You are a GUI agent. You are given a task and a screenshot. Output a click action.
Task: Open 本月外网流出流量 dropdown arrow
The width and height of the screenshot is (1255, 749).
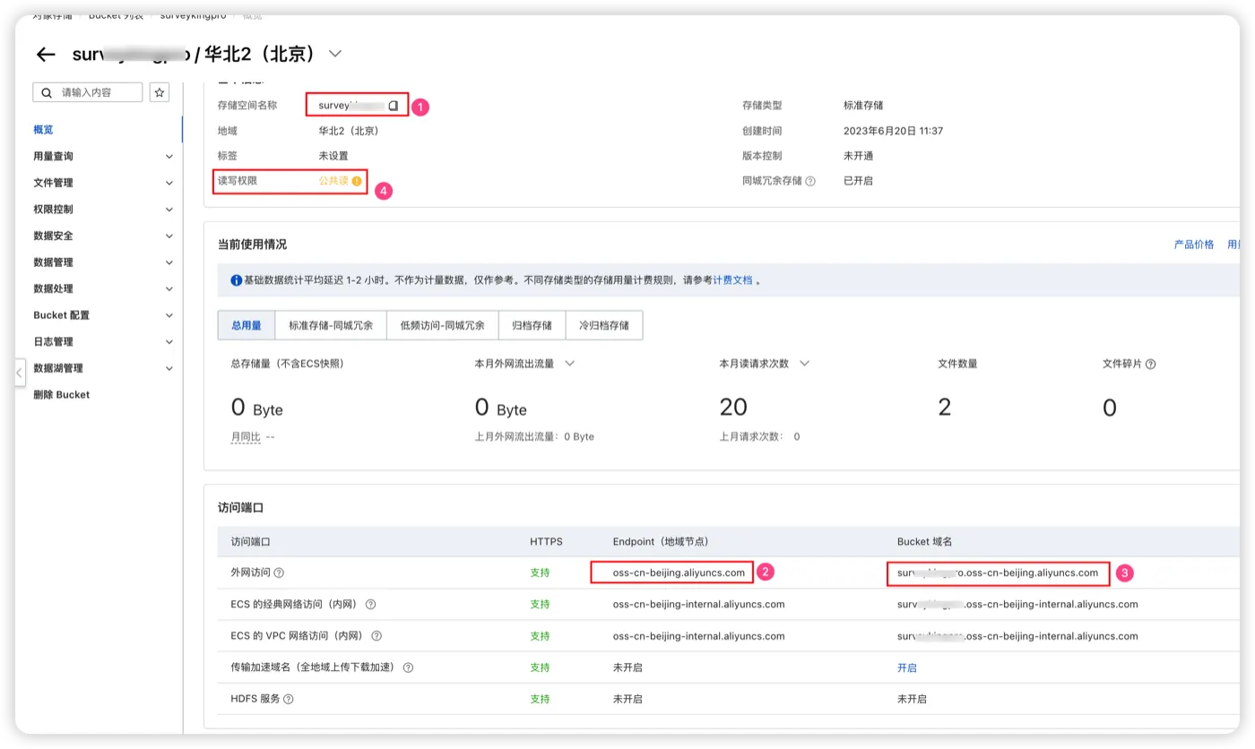click(568, 364)
